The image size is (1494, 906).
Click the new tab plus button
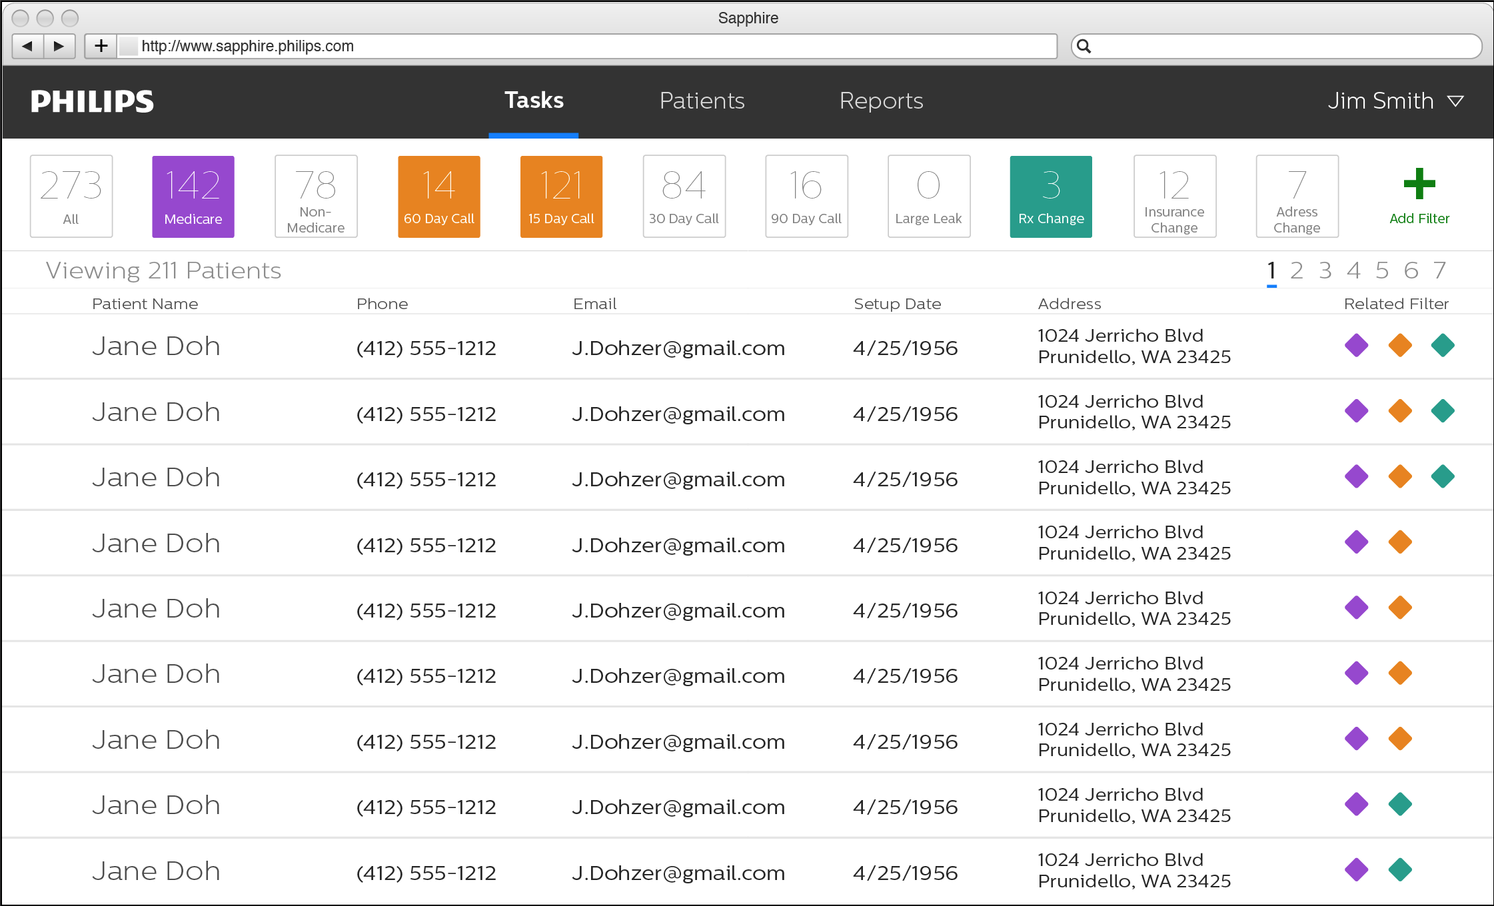point(101,46)
